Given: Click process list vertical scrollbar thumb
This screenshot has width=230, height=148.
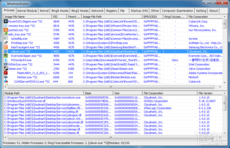Looking at the screenshot, I should (x=225, y=24).
